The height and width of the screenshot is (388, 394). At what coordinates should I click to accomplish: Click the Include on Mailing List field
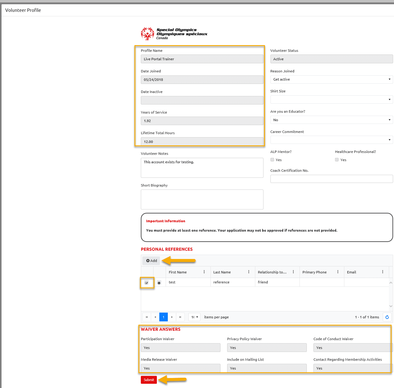pyautogui.click(x=267, y=368)
